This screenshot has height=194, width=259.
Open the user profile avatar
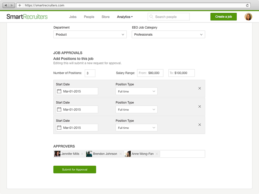248,17
